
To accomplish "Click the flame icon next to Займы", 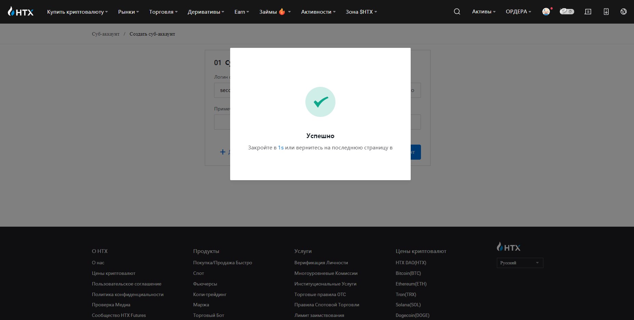I will [x=282, y=12].
